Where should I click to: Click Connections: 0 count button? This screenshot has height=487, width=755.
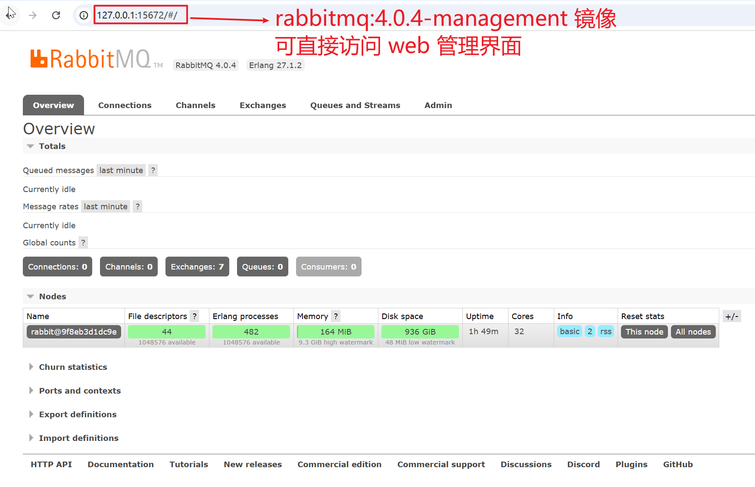click(x=57, y=267)
